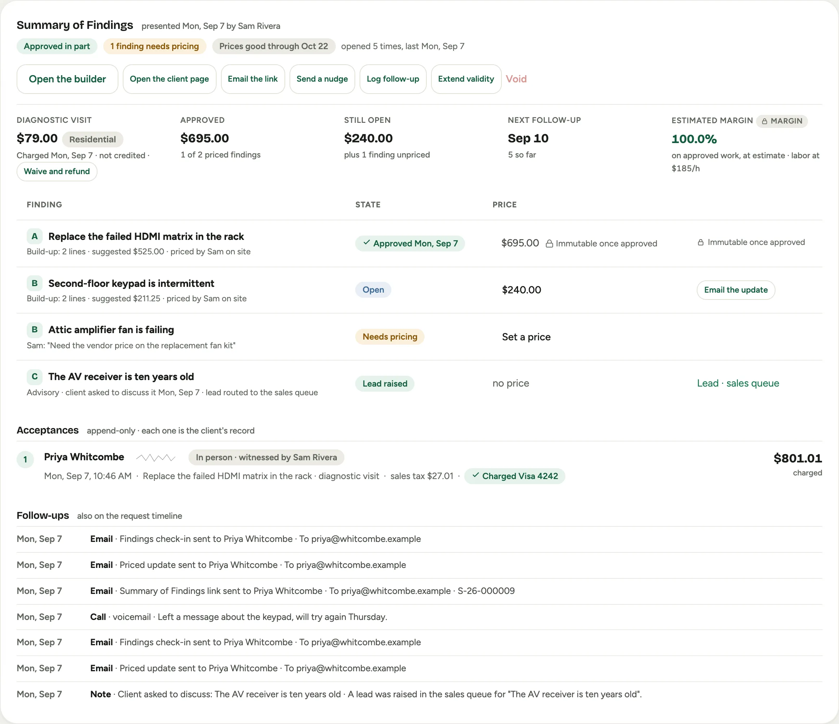Void this summary of findings

coord(516,79)
